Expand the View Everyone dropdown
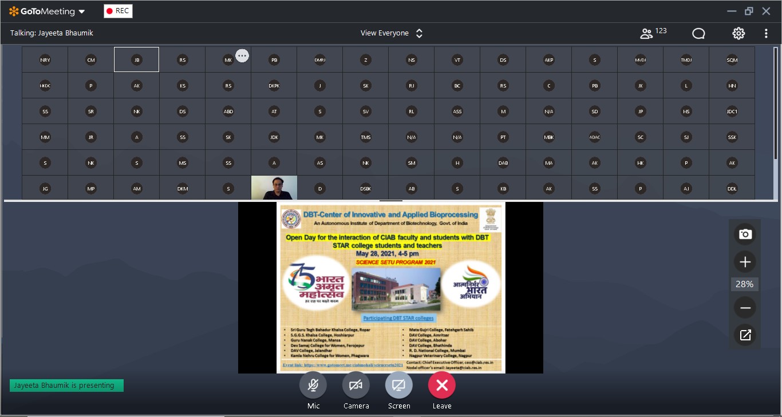Screen dimensions: 782x417 click(x=392, y=33)
